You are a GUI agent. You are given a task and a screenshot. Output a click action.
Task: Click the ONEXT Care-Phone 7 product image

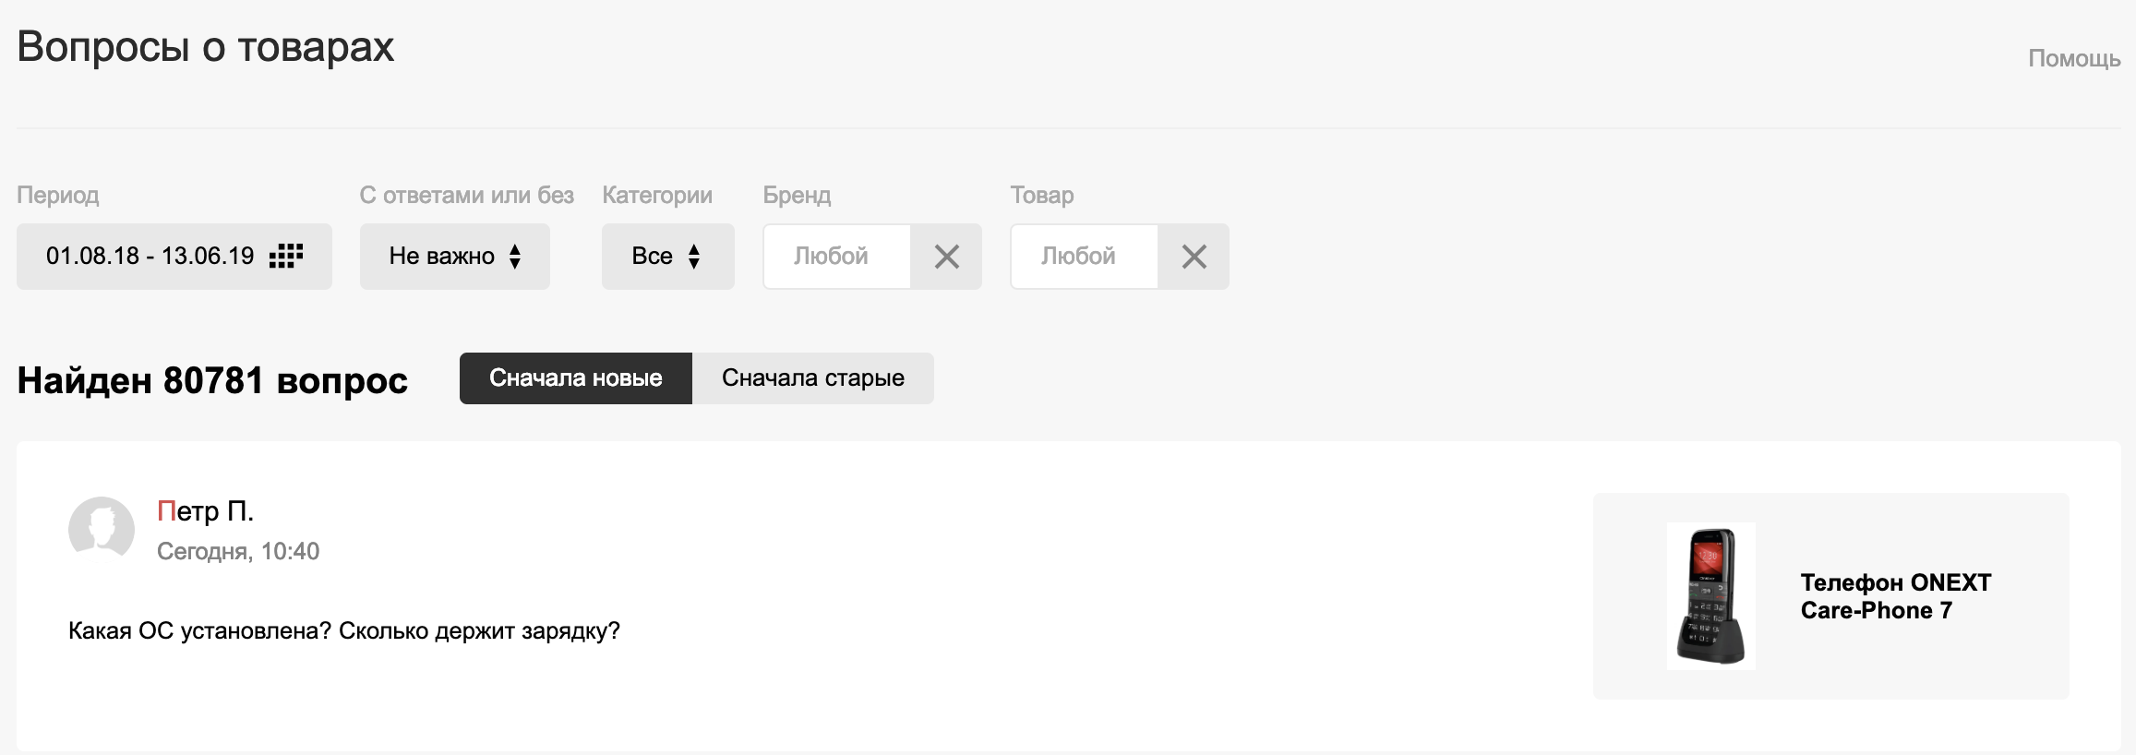(x=1710, y=596)
